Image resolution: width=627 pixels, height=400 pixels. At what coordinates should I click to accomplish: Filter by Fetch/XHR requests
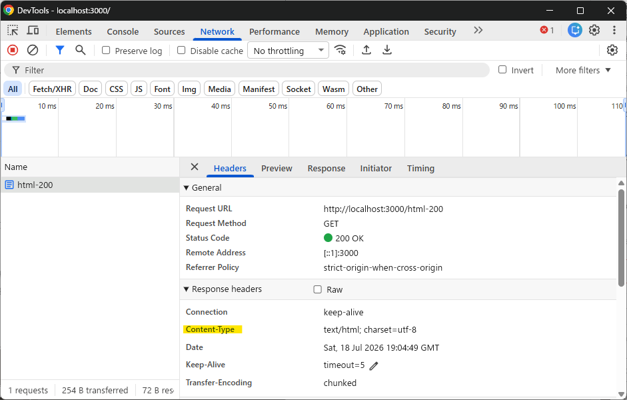pos(52,89)
